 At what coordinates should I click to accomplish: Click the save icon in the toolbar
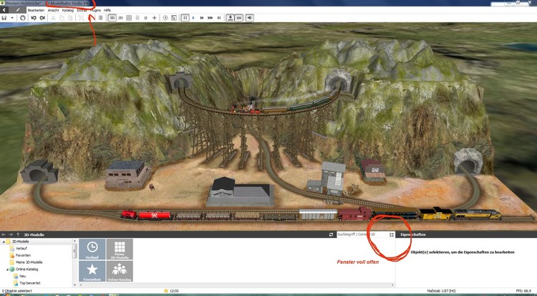4,17
